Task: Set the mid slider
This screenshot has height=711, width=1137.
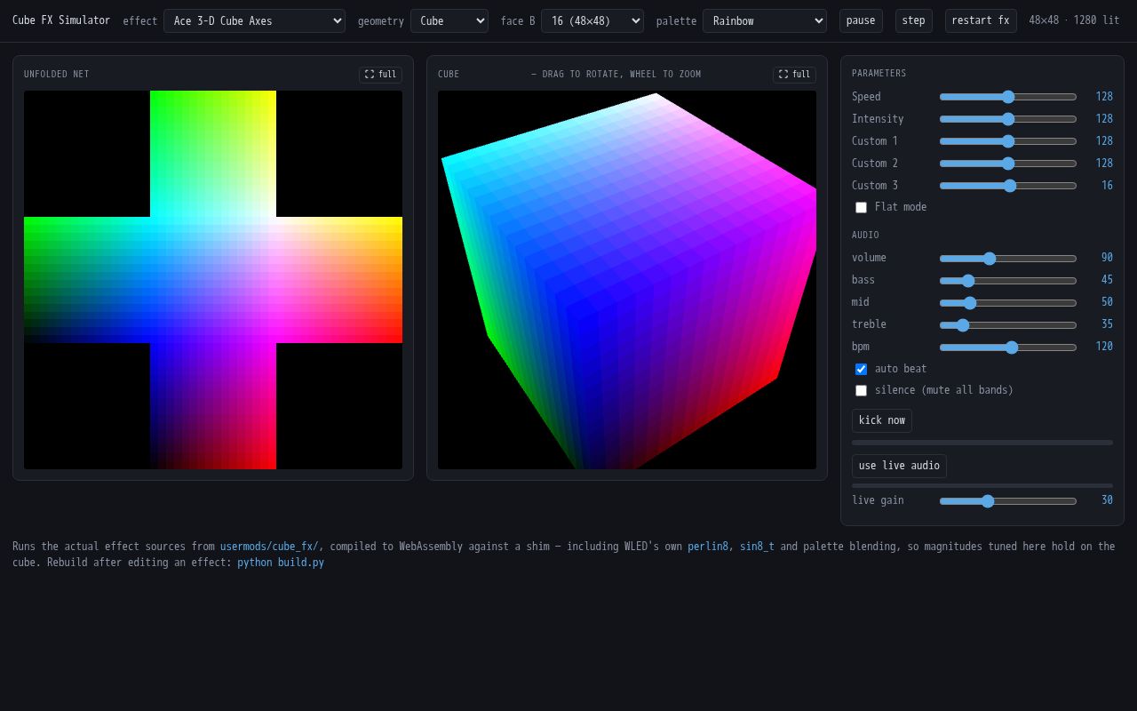Action: pyautogui.click(x=1008, y=303)
